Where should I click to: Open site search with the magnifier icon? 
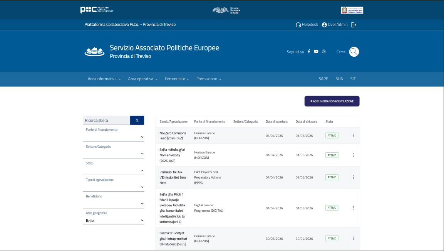354,52
